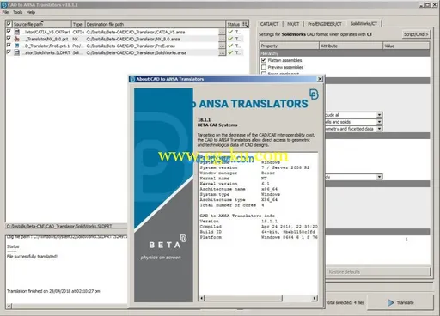Browse destination path for NX_8.0.ansa

pos(222,39)
